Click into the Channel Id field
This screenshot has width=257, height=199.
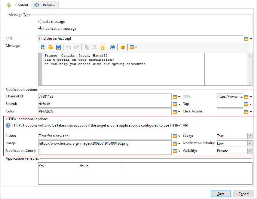[105, 96]
